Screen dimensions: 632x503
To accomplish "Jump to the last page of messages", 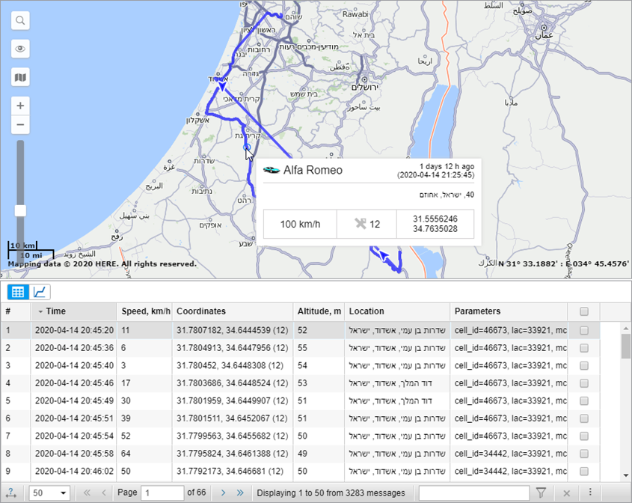I will (240, 493).
